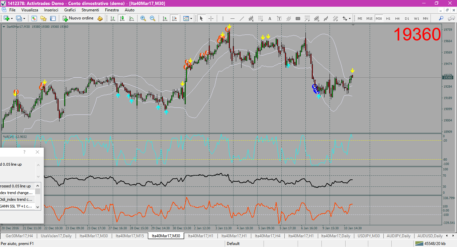
Task: Switch to H1 timeframe
Action: click(388, 18)
